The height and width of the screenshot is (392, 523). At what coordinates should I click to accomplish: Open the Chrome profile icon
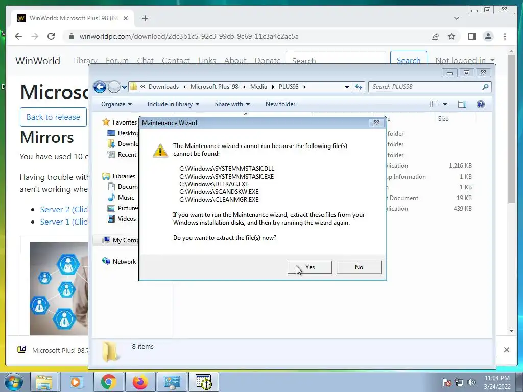pos(488,36)
